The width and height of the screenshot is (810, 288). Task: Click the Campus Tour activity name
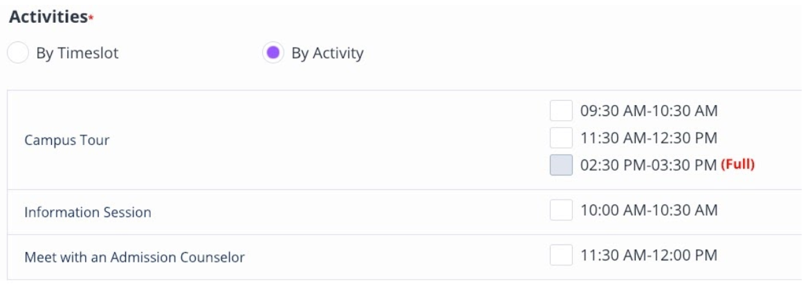[67, 140]
